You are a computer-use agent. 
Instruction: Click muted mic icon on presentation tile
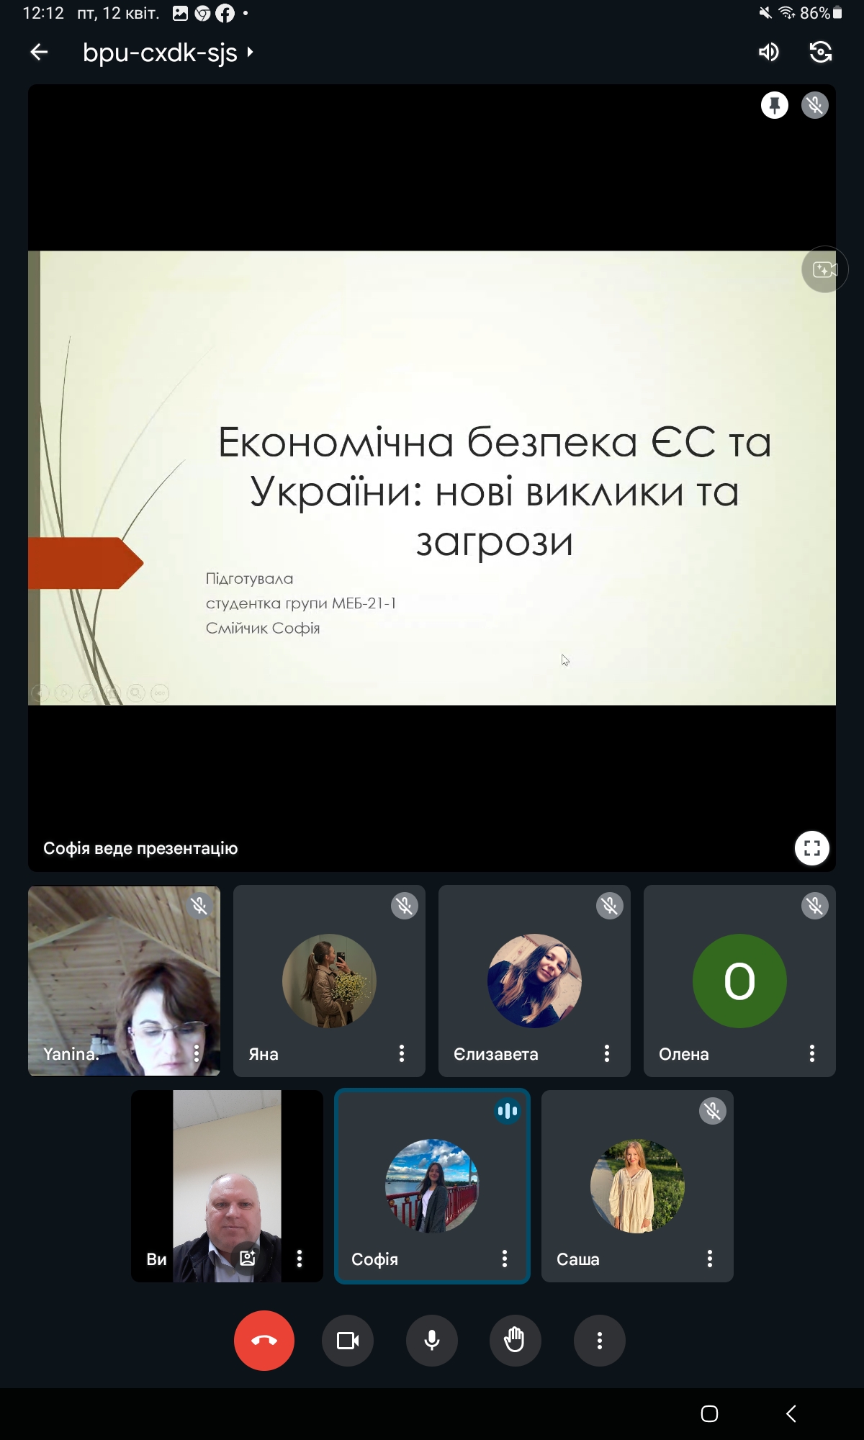pos(815,105)
